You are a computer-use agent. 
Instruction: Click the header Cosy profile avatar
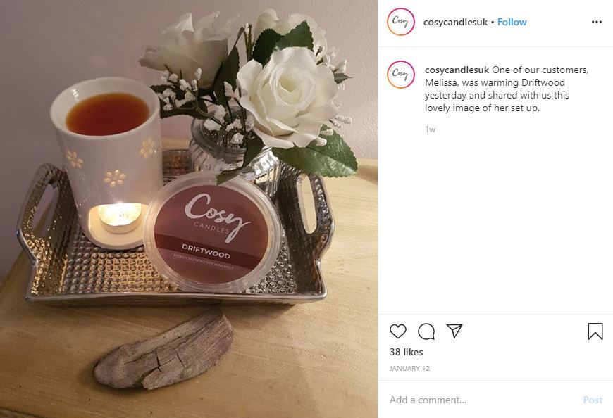[401, 22]
